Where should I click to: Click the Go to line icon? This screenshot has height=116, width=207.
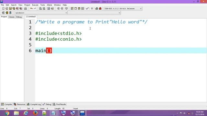pos(52,9)
